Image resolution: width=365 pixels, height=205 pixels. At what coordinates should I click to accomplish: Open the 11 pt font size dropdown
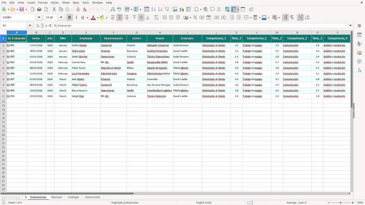61,18
